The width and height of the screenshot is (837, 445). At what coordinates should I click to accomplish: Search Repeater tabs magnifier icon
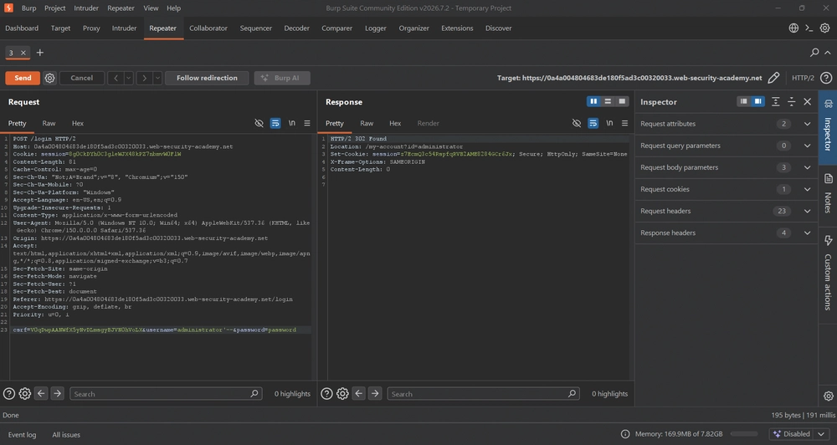click(814, 53)
